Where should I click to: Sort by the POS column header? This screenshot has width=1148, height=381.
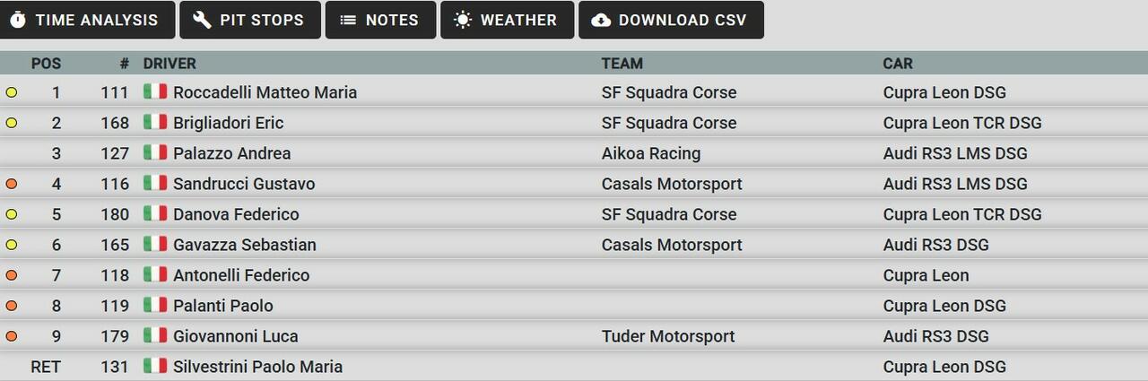(x=46, y=64)
